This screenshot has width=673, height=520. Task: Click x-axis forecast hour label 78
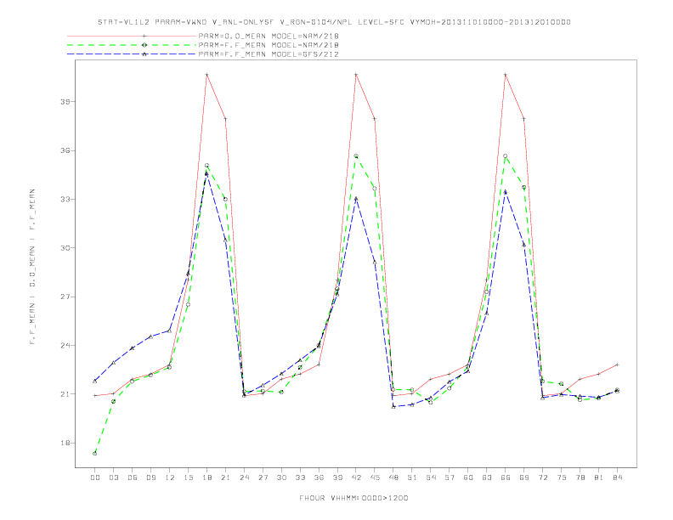580,478
